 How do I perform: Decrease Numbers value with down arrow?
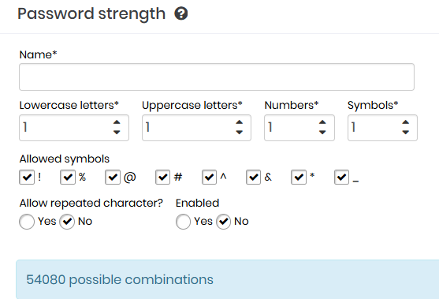322,132
